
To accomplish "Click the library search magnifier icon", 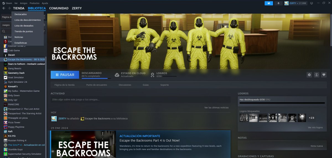I will 4,32.
